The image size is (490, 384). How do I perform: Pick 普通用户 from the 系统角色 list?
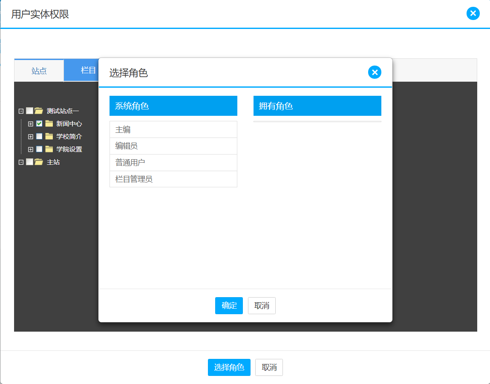[x=173, y=163]
